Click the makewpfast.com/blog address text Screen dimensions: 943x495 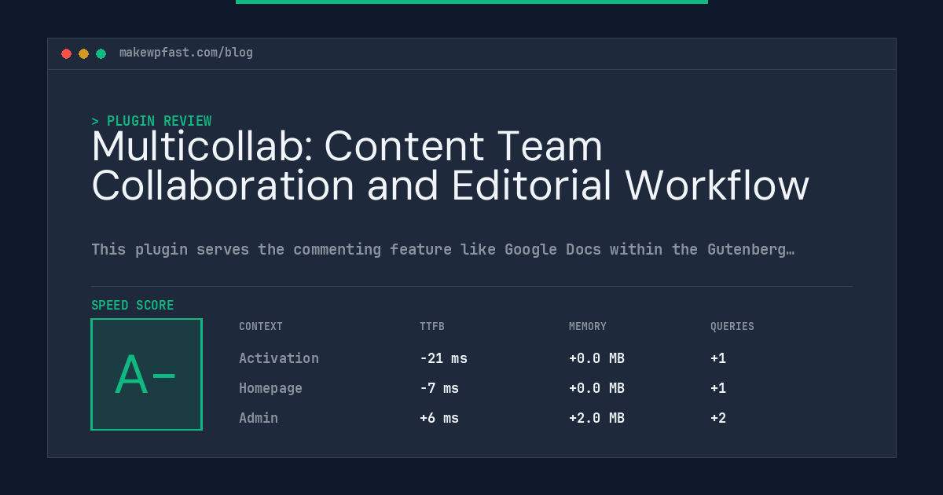[x=186, y=53]
